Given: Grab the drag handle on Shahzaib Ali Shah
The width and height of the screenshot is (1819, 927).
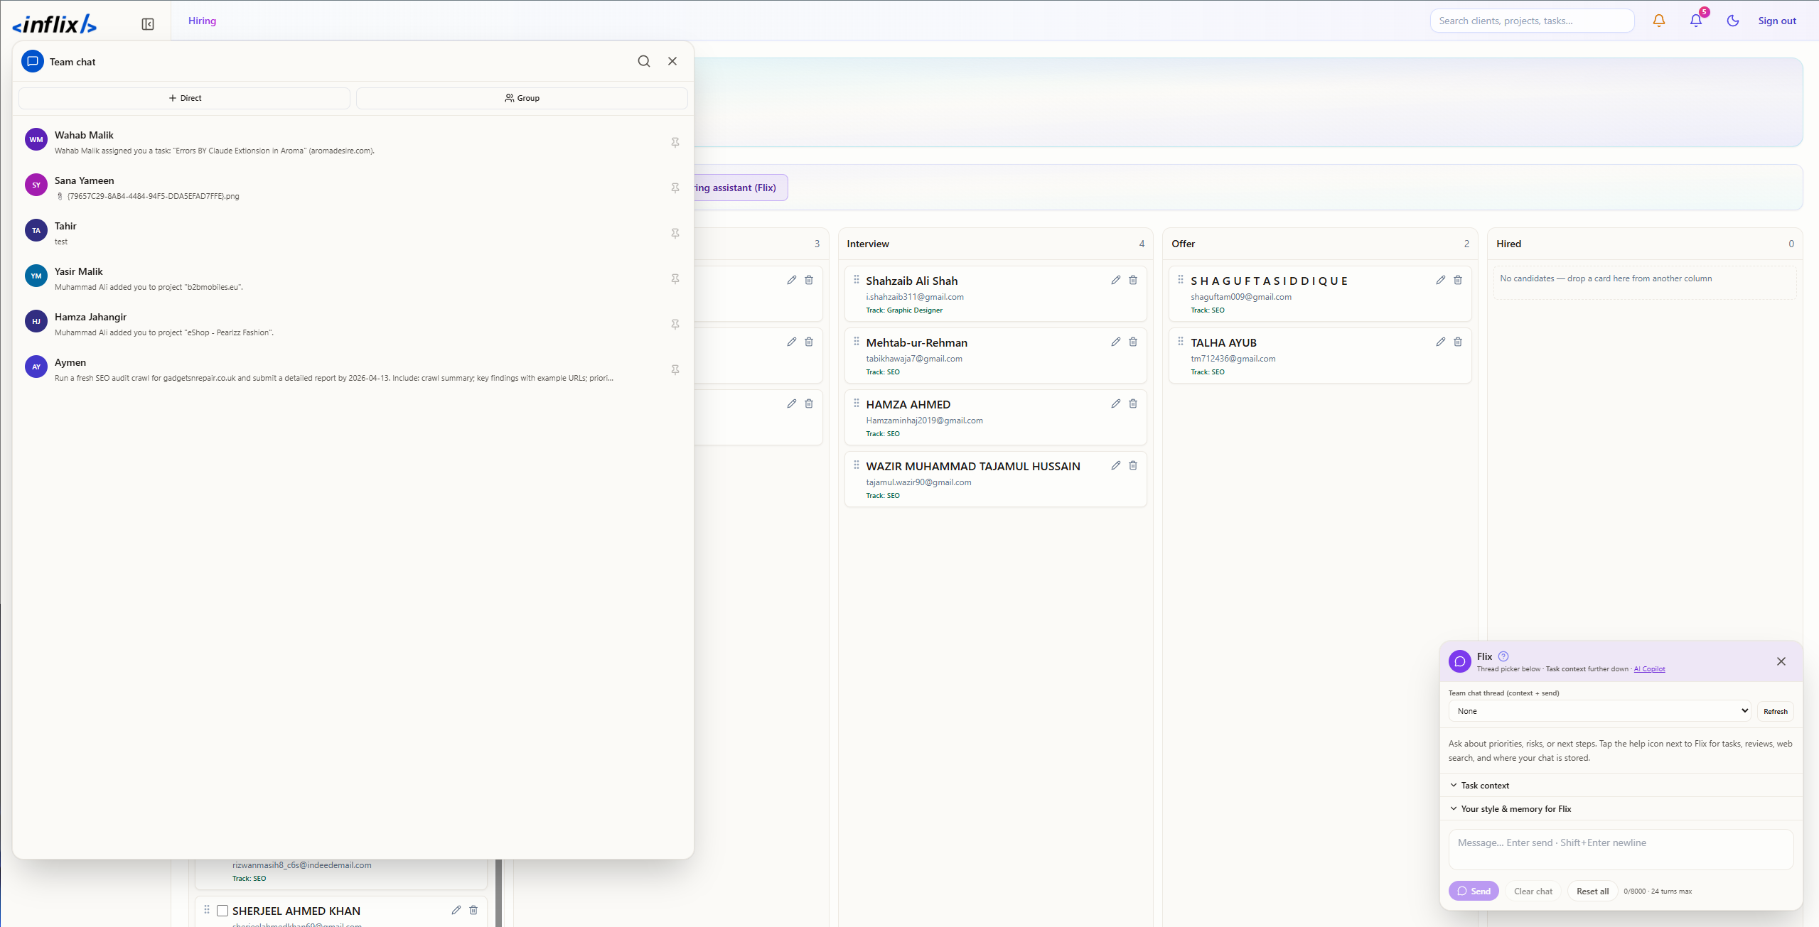Looking at the screenshot, I should tap(857, 280).
